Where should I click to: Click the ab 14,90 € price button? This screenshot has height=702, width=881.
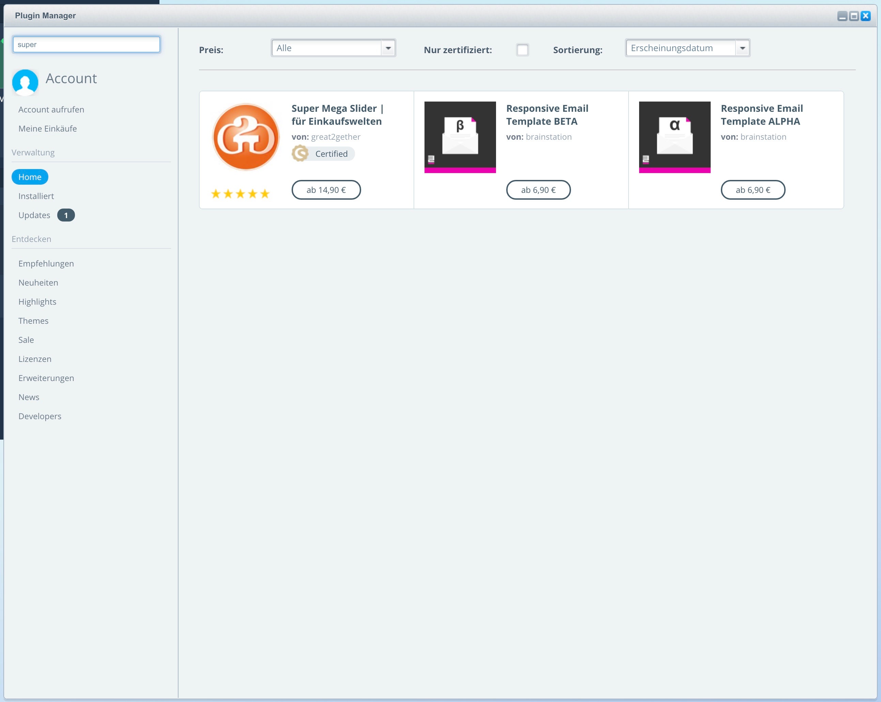point(326,190)
